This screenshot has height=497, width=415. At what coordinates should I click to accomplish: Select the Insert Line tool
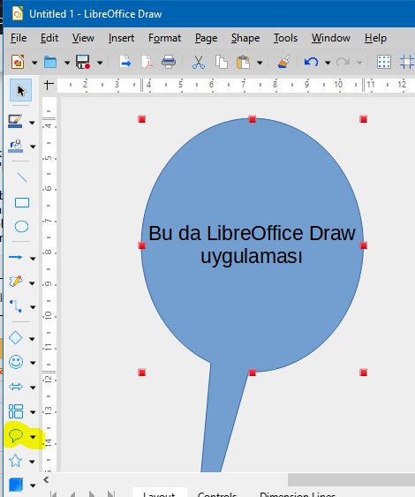(x=21, y=177)
